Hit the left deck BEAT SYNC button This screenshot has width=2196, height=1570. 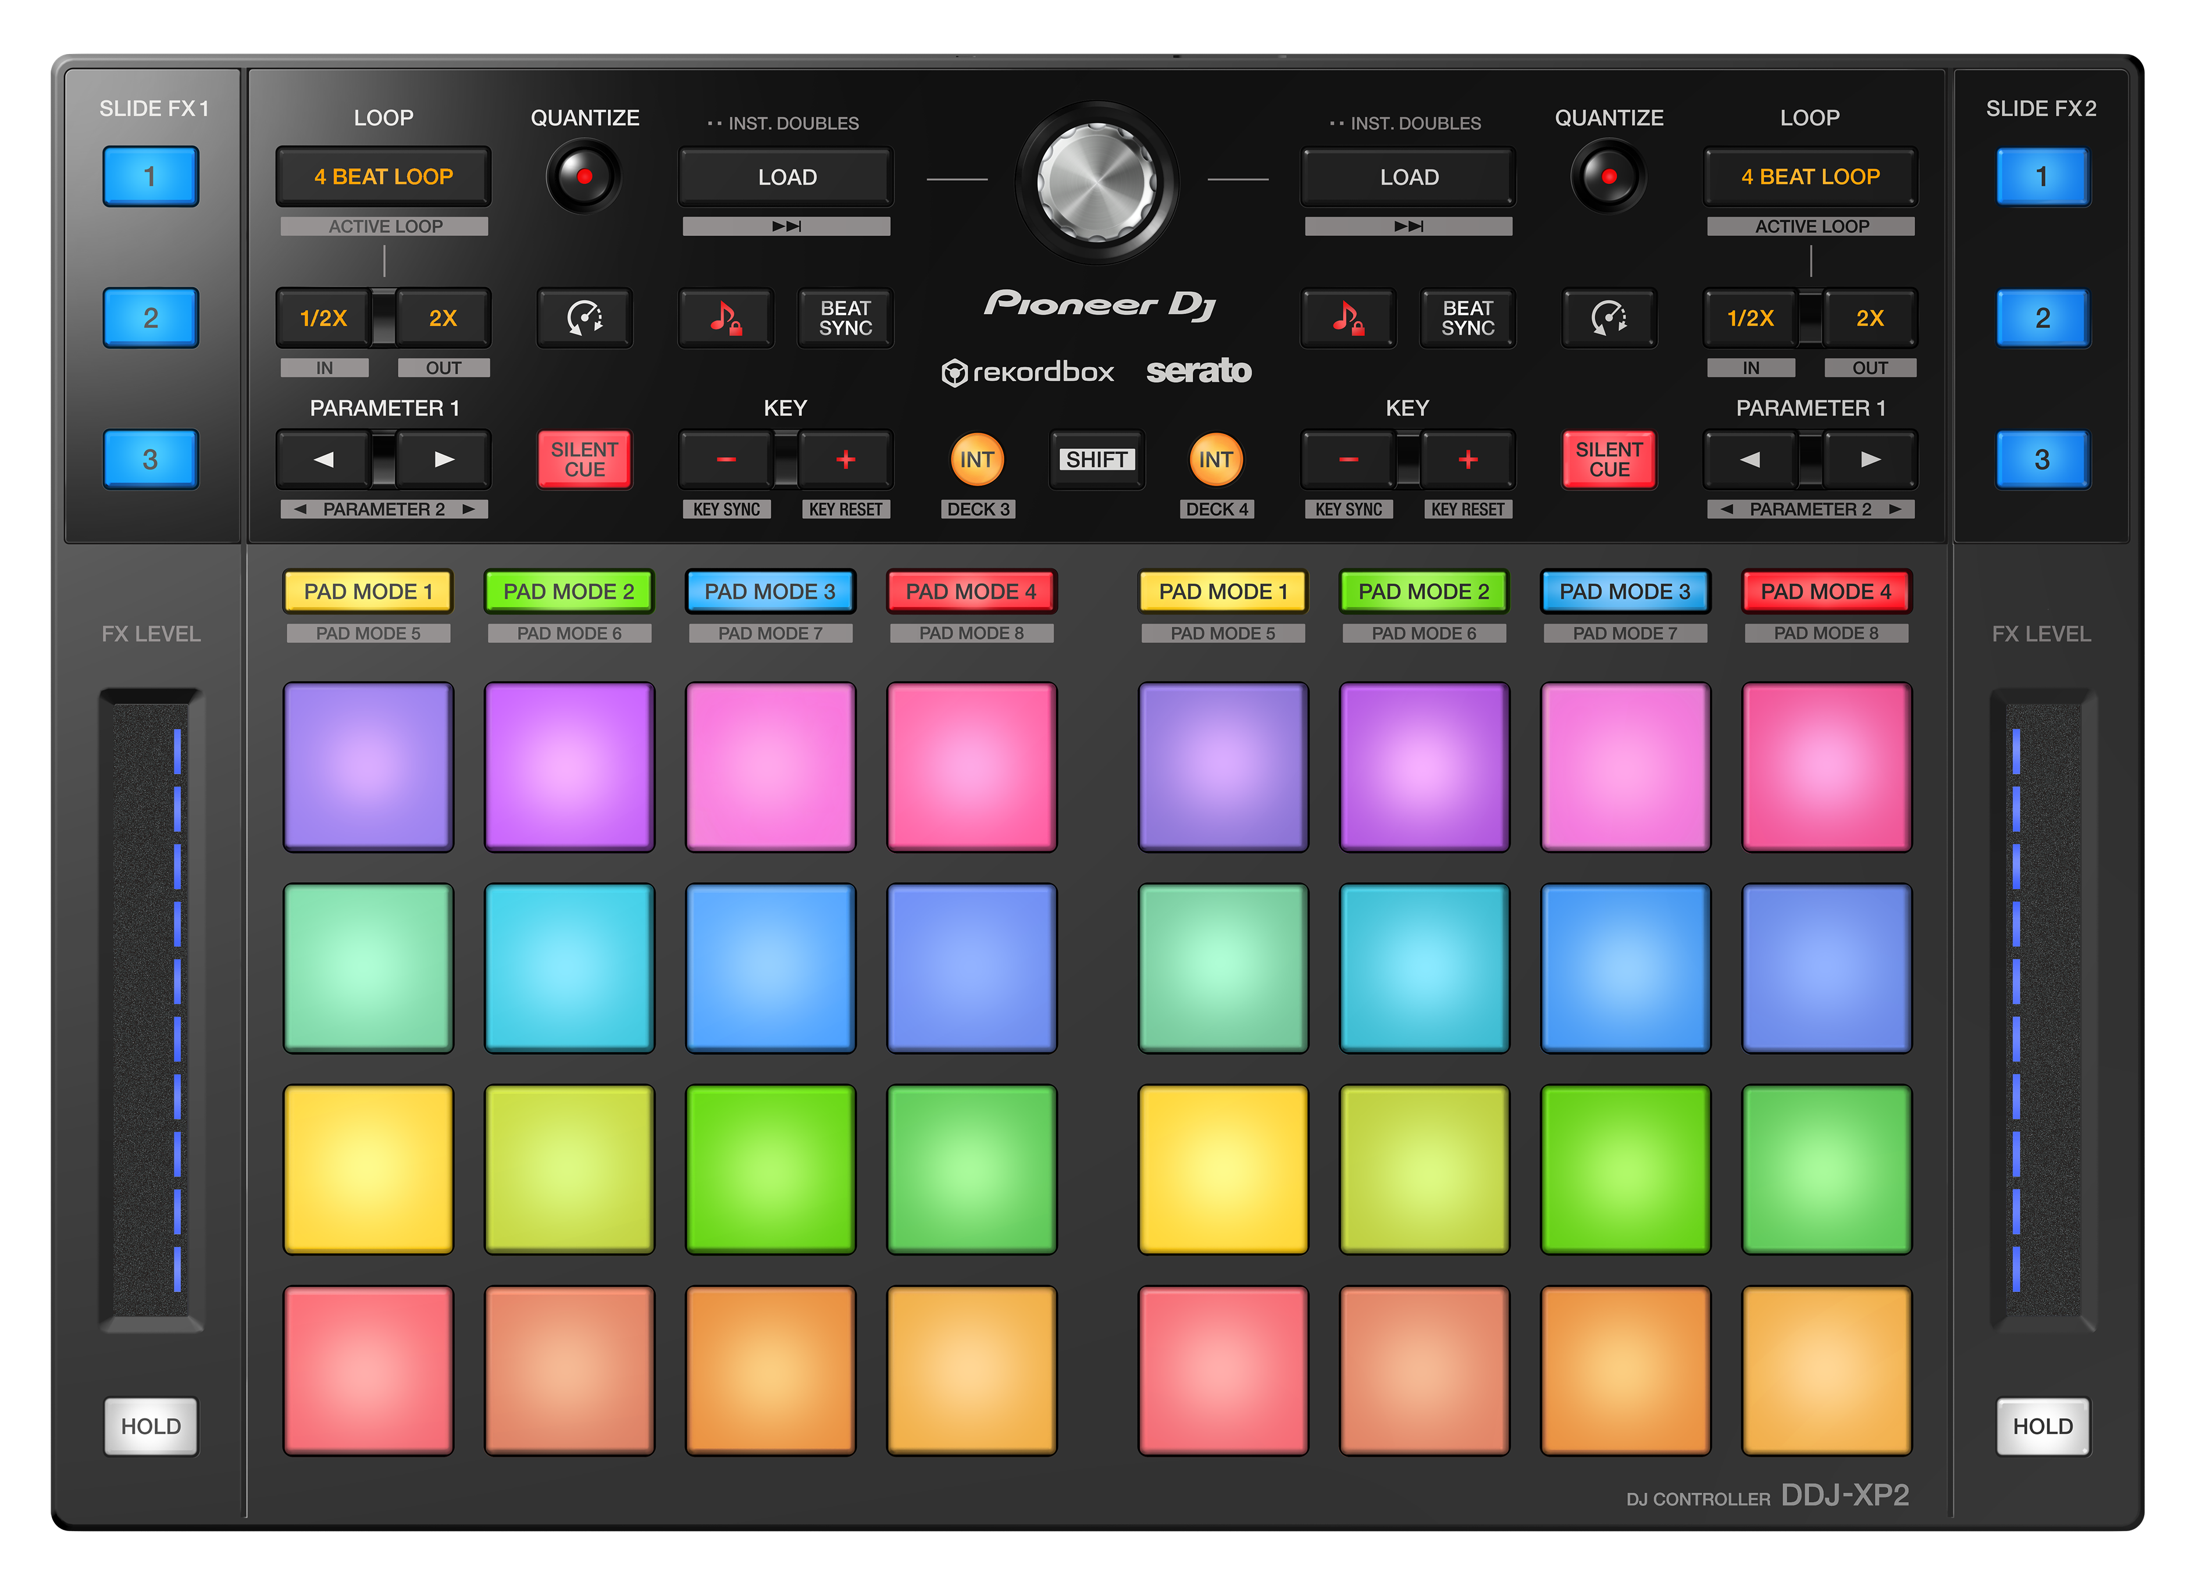click(x=844, y=319)
